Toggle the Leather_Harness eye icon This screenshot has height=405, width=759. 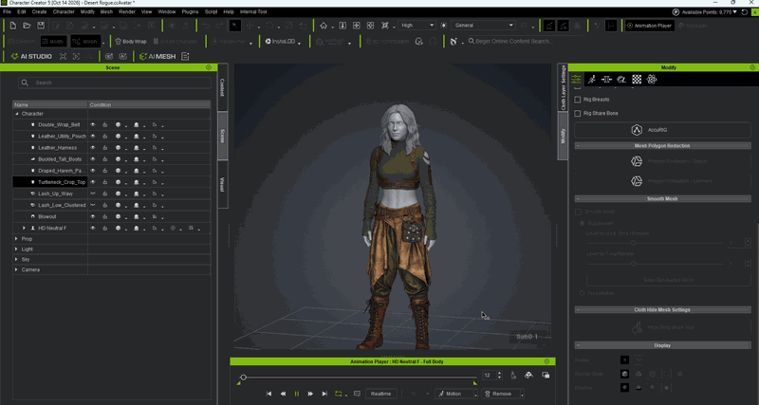pyautogui.click(x=92, y=148)
